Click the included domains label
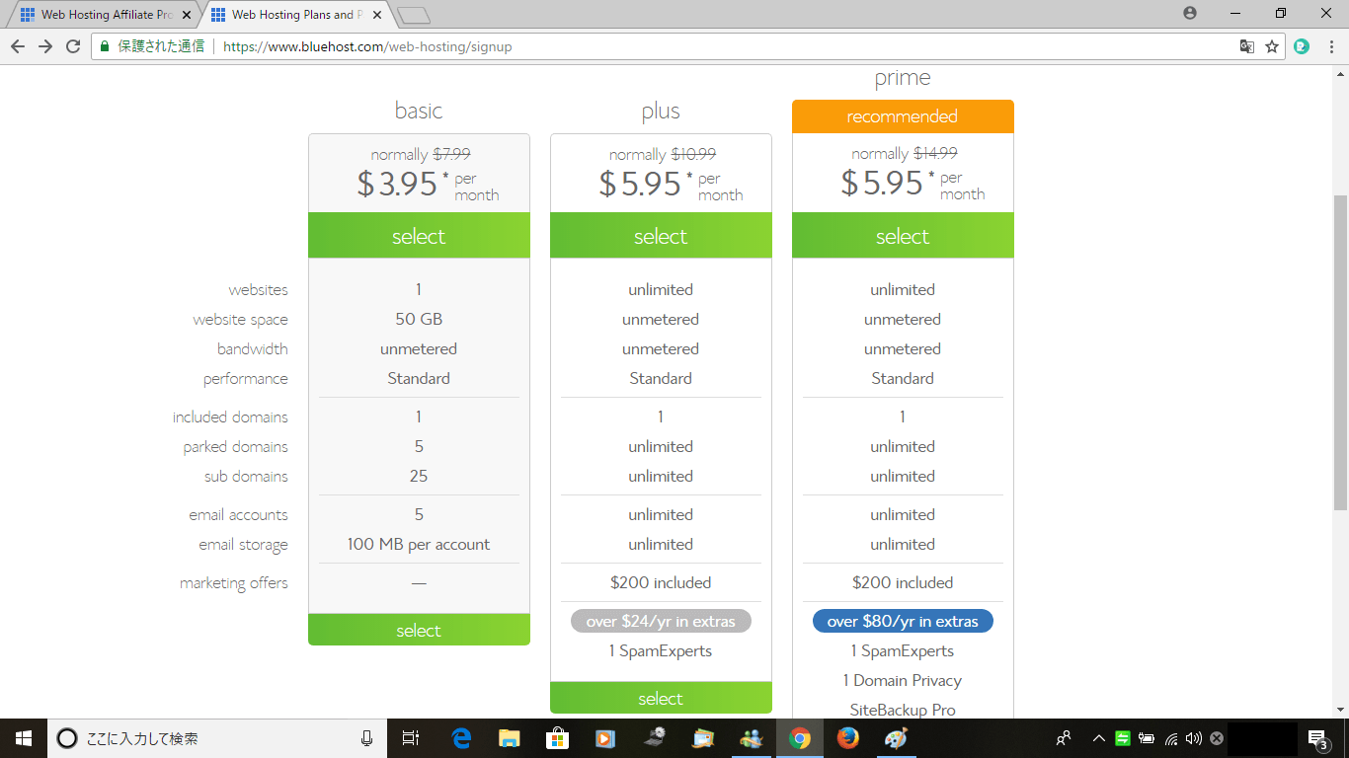Screen dimensions: 1349x758 click(x=230, y=417)
